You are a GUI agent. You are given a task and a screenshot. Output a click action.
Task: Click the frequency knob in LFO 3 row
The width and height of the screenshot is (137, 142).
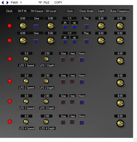pos(120,103)
